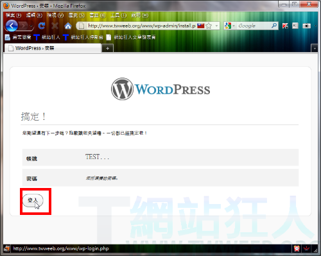Click the italic password note text
Image resolution: width=321 pixels, height=256 pixels.
(x=101, y=178)
